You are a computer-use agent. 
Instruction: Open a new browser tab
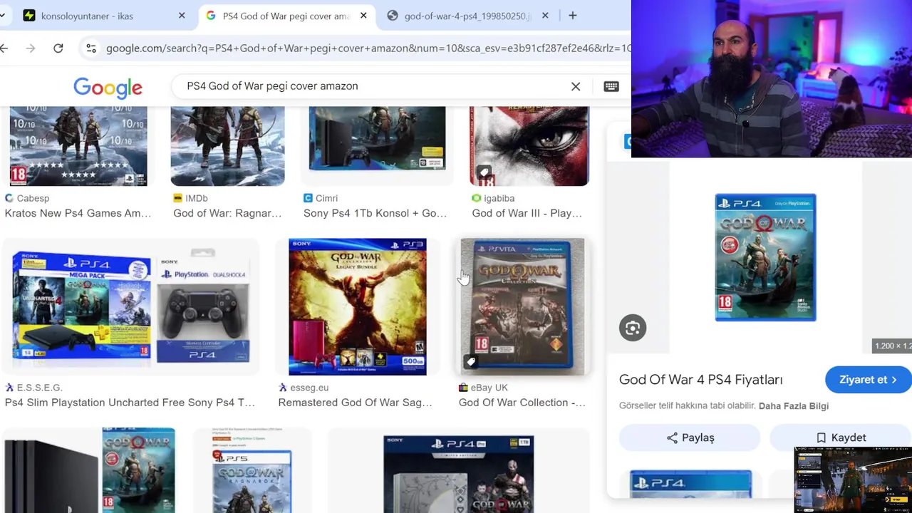pyautogui.click(x=573, y=16)
